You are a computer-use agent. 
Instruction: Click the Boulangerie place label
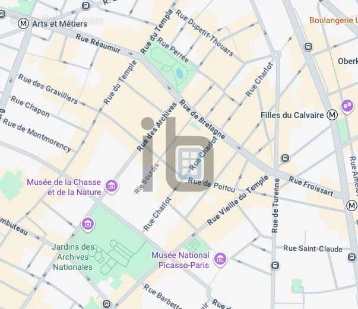[x=334, y=21]
